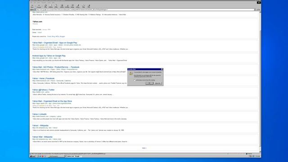This screenshot has width=288, height=162.
Task: Open the 'Yahoo | LinkedIn' result
Action: click(x=40, y=114)
